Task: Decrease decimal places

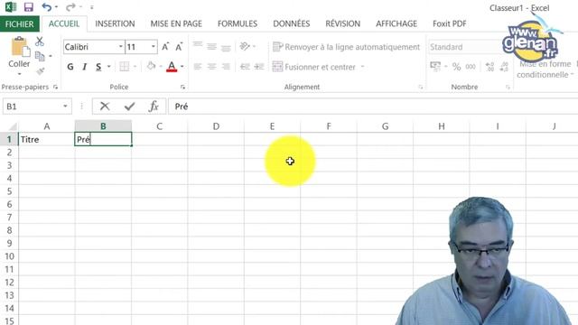Action: point(504,66)
